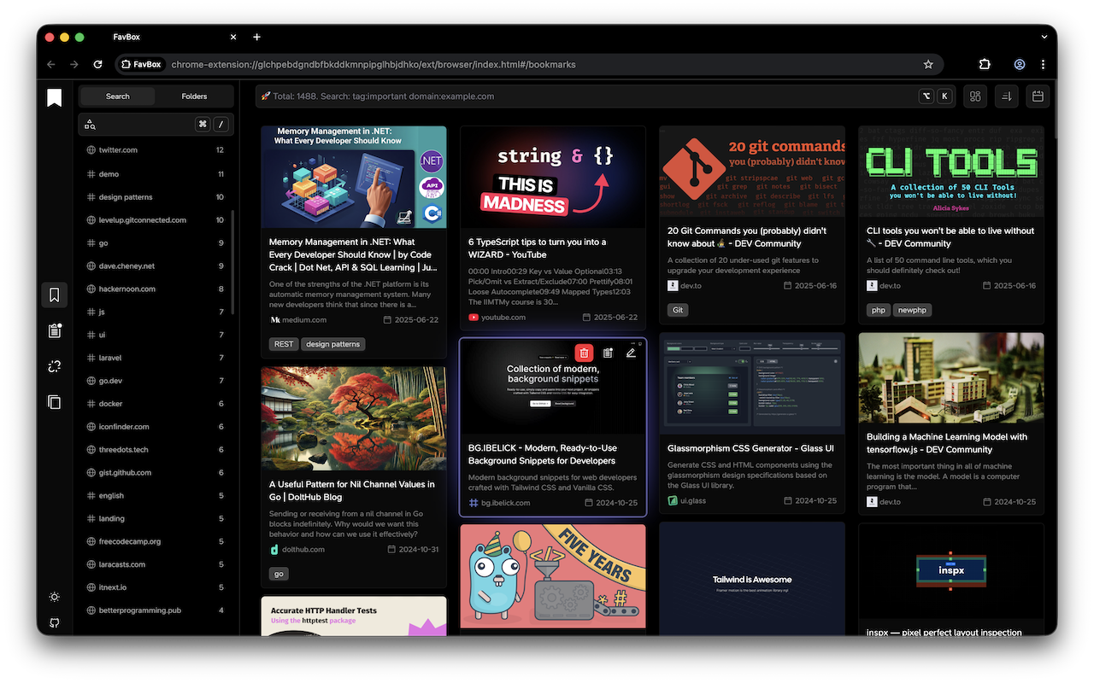Edit the selected bookmark using the pencil icon
1094x683 pixels.
[x=631, y=352]
